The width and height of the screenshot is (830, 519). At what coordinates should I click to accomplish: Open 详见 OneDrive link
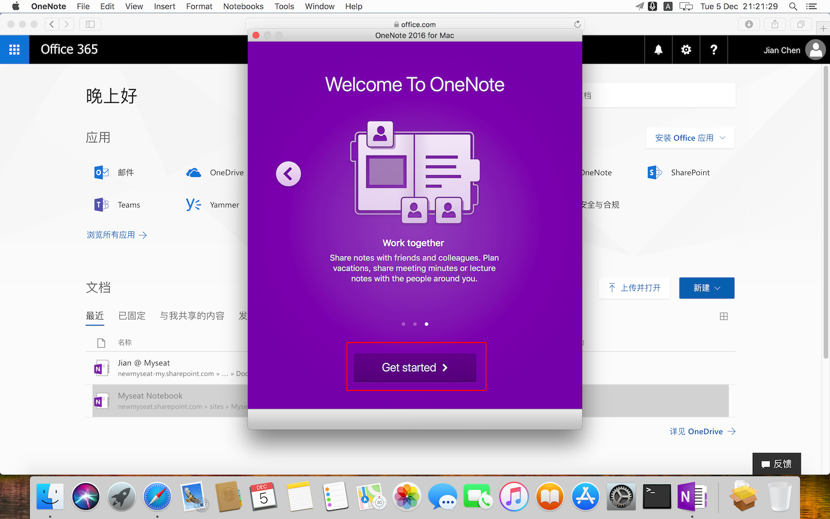point(703,431)
